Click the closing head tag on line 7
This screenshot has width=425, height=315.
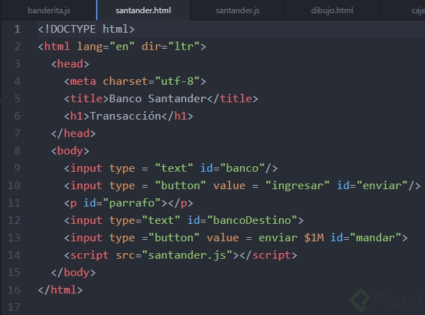[74, 134]
